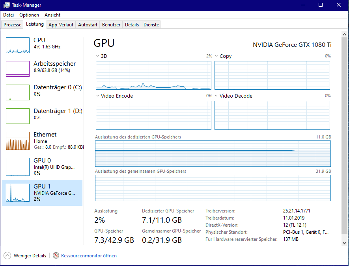Click the 7.1/11.0 GB dedicated memory value

pos(162,220)
